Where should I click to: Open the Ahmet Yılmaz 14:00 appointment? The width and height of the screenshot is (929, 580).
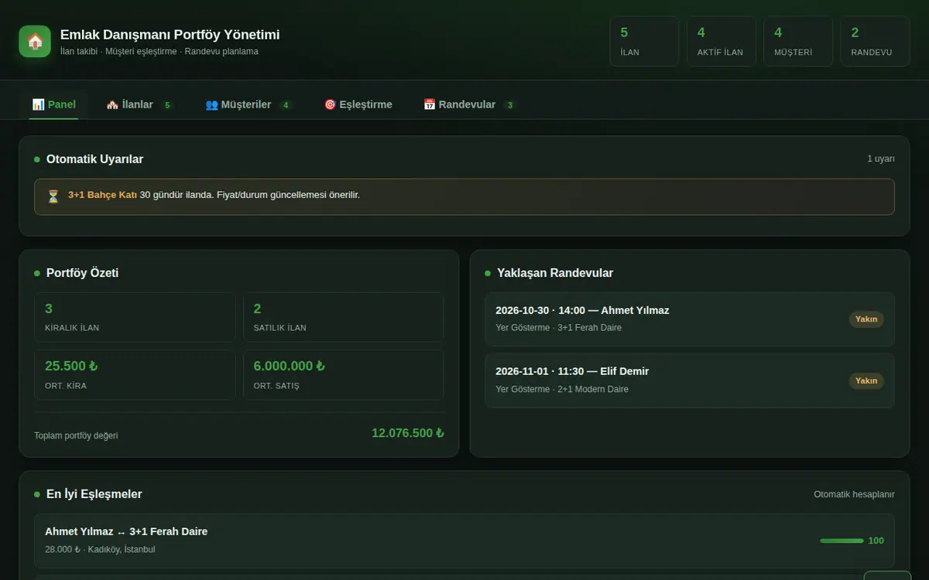coord(690,319)
